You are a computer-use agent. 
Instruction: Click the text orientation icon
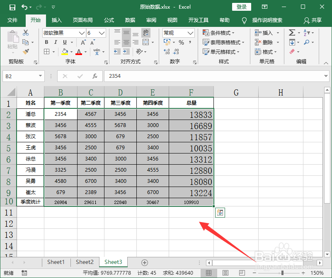pos(139,52)
